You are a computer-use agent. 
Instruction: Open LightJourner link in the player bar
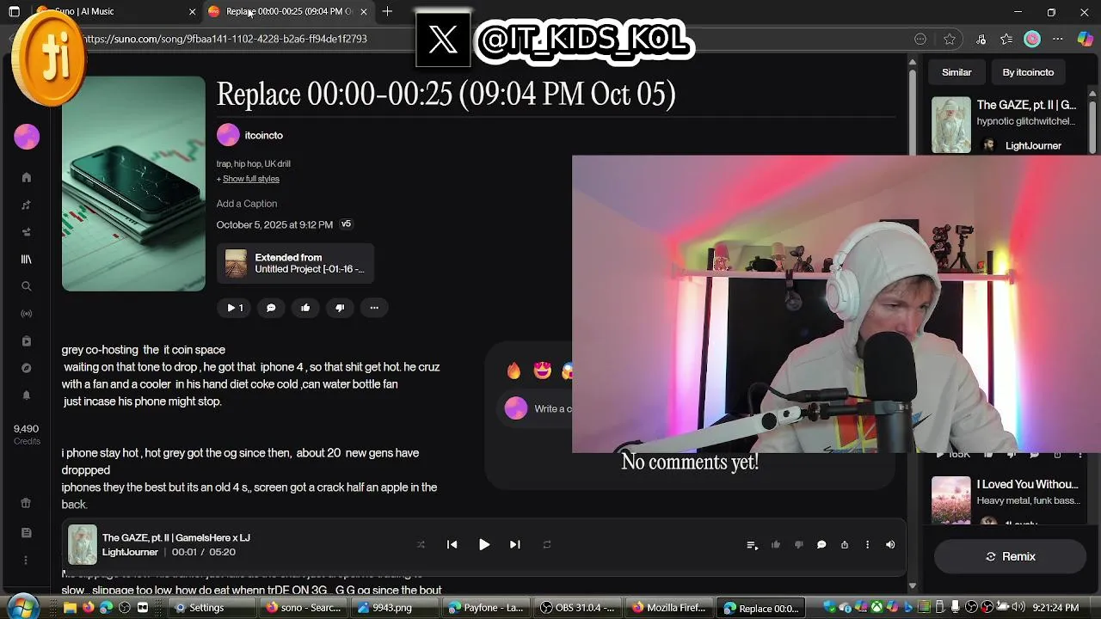130,552
